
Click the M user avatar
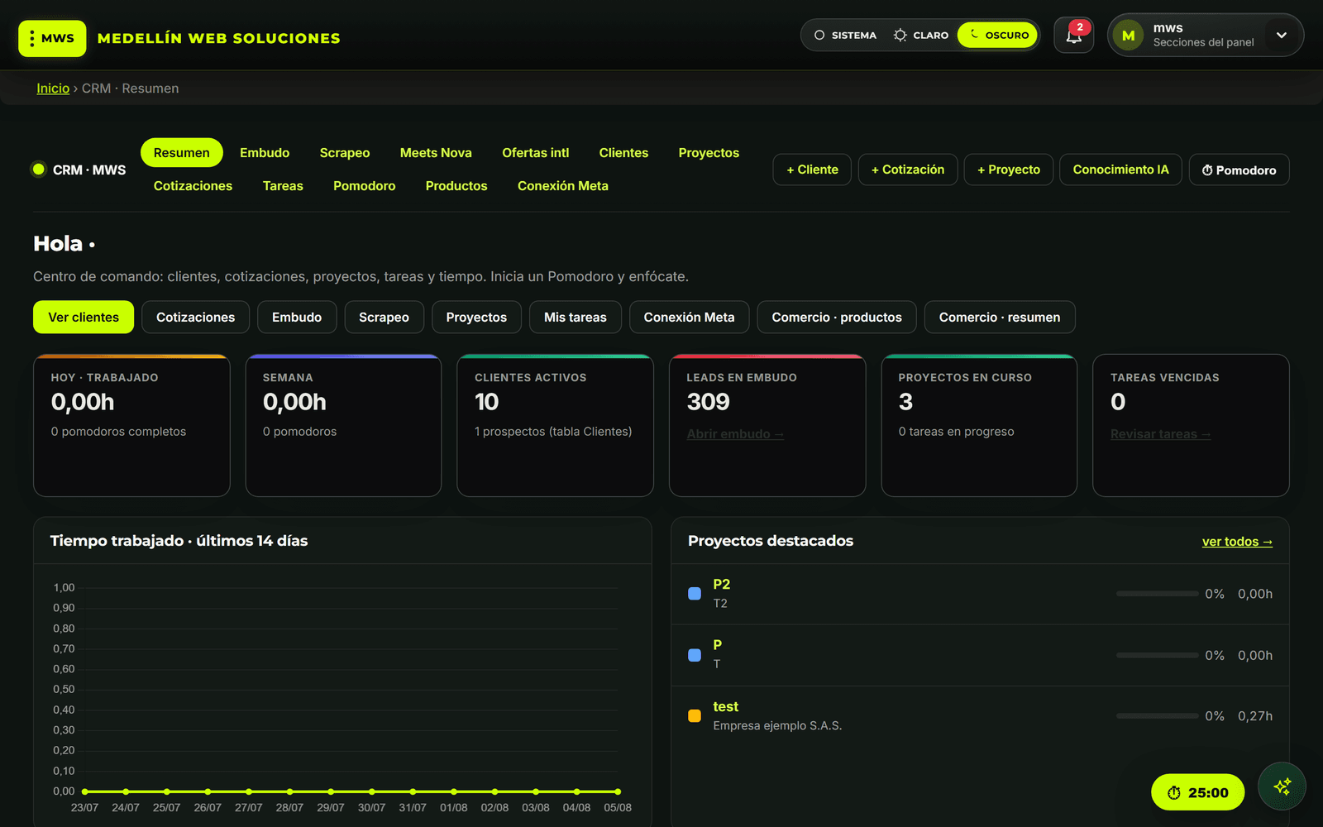pos(1128,36)
